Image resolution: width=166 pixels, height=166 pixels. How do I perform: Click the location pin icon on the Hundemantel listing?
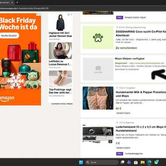[117, 88]
